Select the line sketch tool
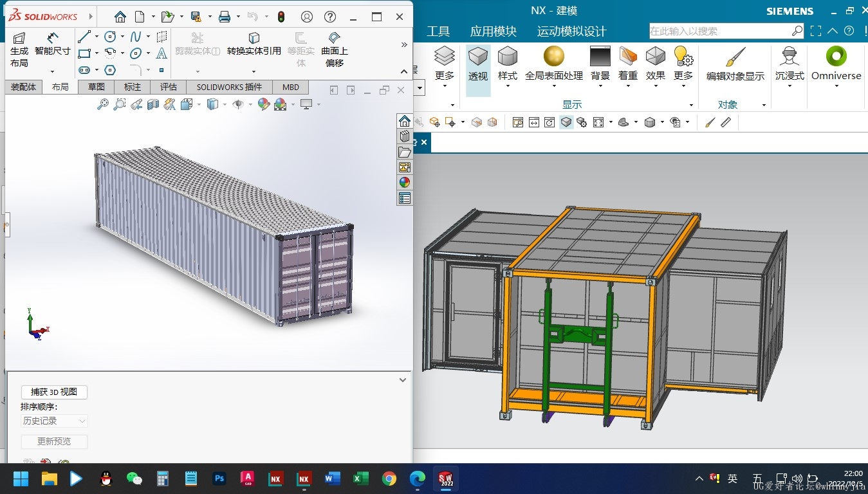Viewport: 868px width, 494px height. tap(84, 37)
